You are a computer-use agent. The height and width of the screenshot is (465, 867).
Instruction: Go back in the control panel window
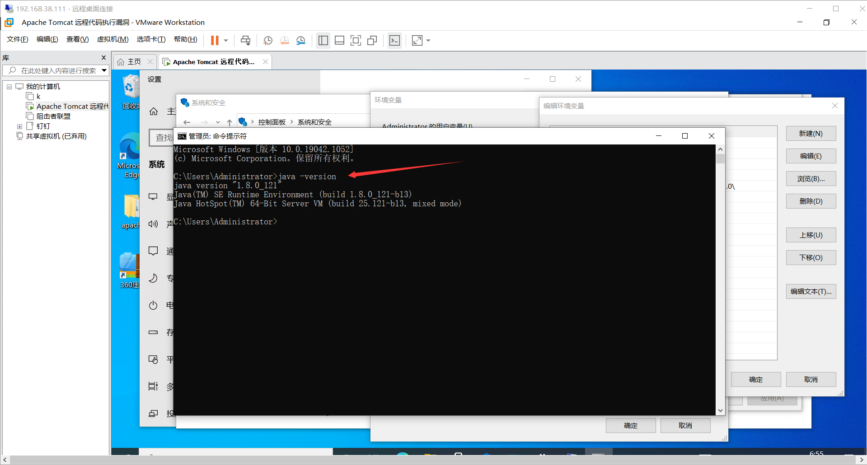(187, 122)
